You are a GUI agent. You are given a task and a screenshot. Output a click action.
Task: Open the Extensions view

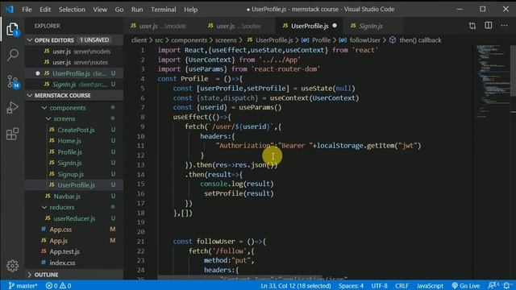pyautogui.click(x=13, y=134)
